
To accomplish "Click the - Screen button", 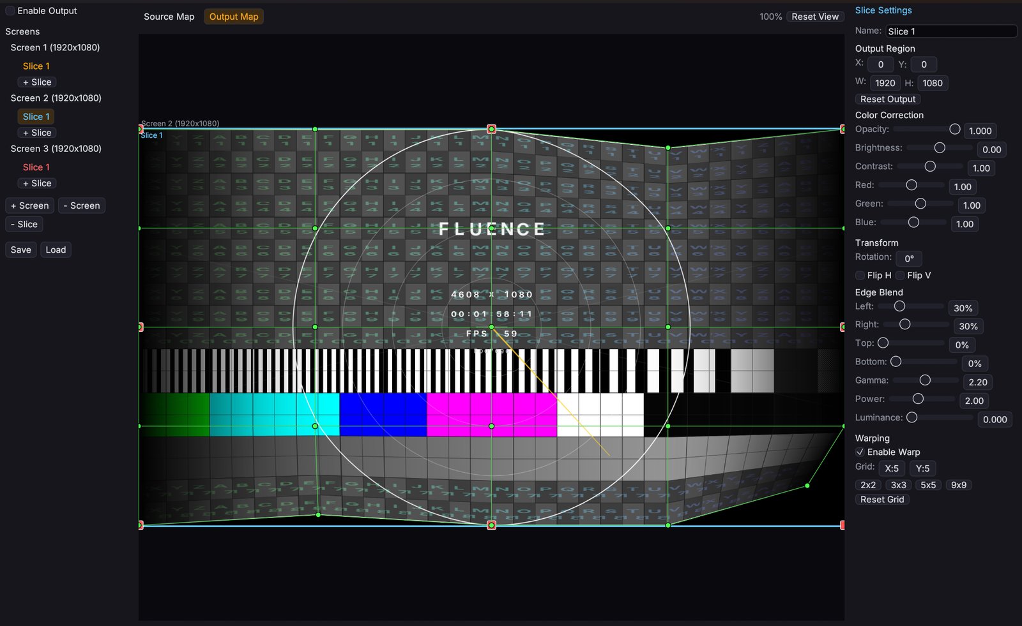I will pos(81,205).
